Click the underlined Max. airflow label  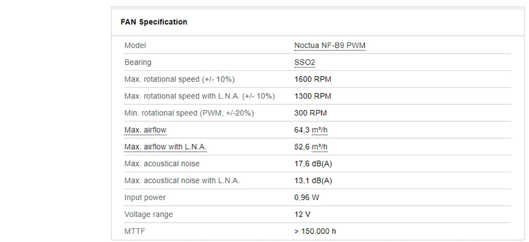click(145, 130)
